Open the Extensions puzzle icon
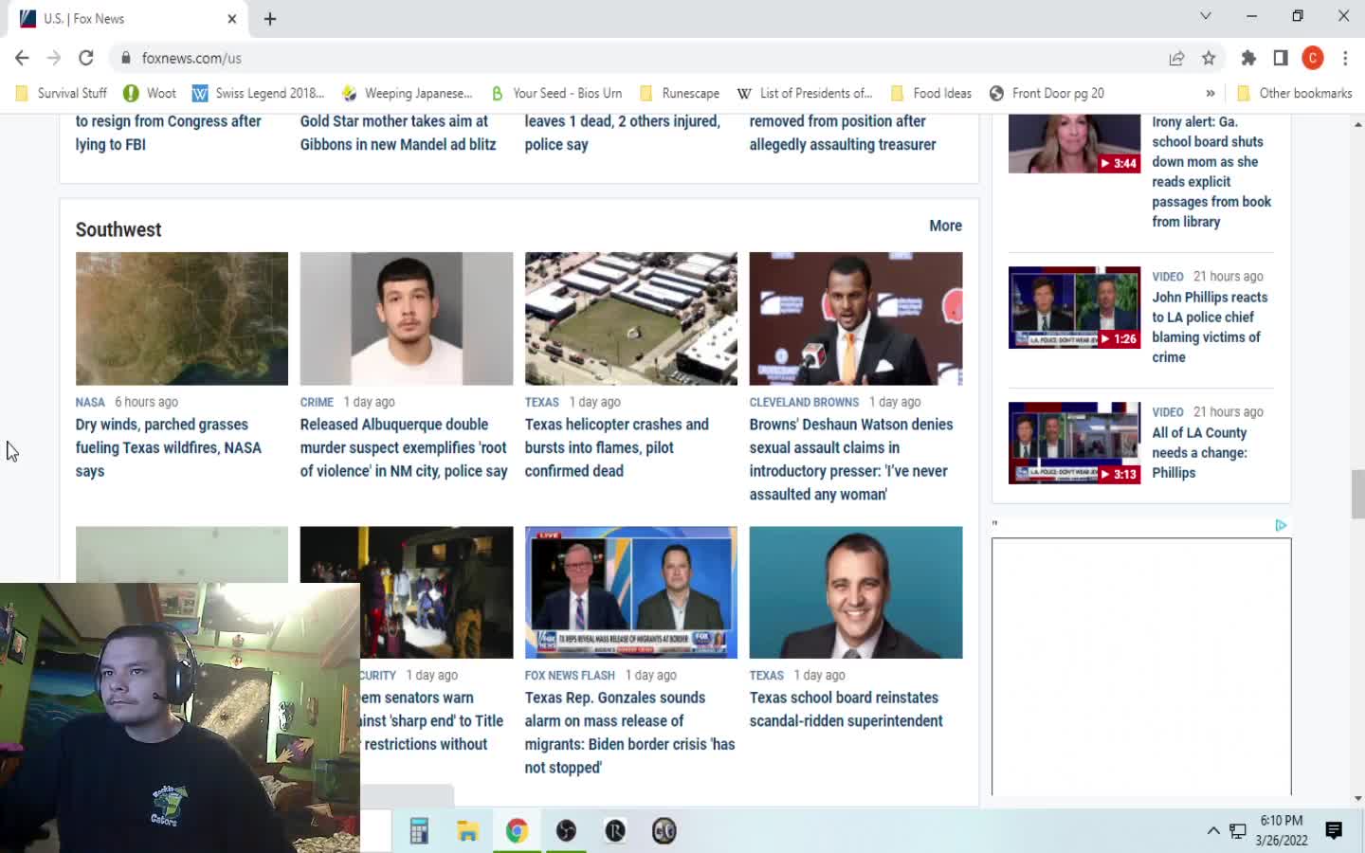 [x=1248, y=58]
